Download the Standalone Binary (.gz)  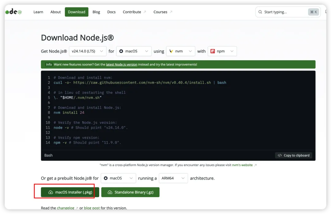point(131,192)
